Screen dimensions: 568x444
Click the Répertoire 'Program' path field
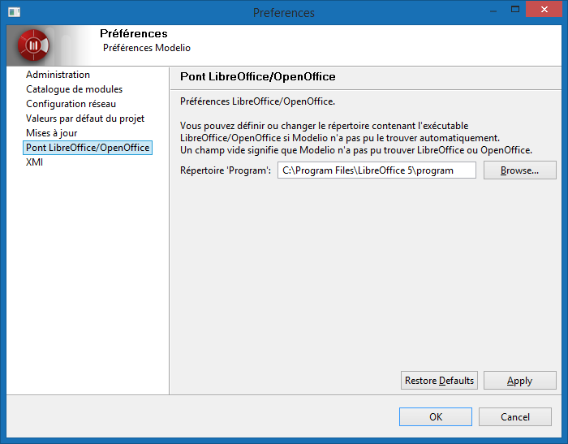[x=377, y=170]
